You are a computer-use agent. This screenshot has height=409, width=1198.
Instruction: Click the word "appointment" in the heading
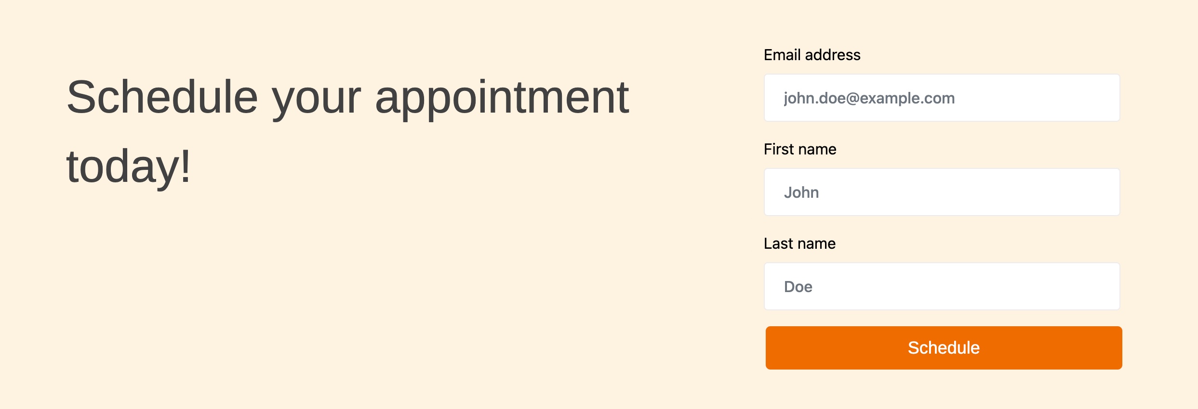502,98
